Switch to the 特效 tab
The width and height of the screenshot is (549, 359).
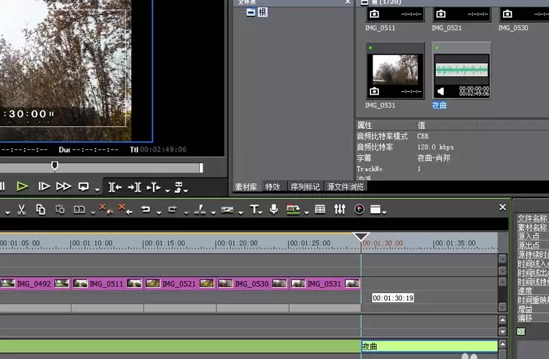tap(272, 187)
